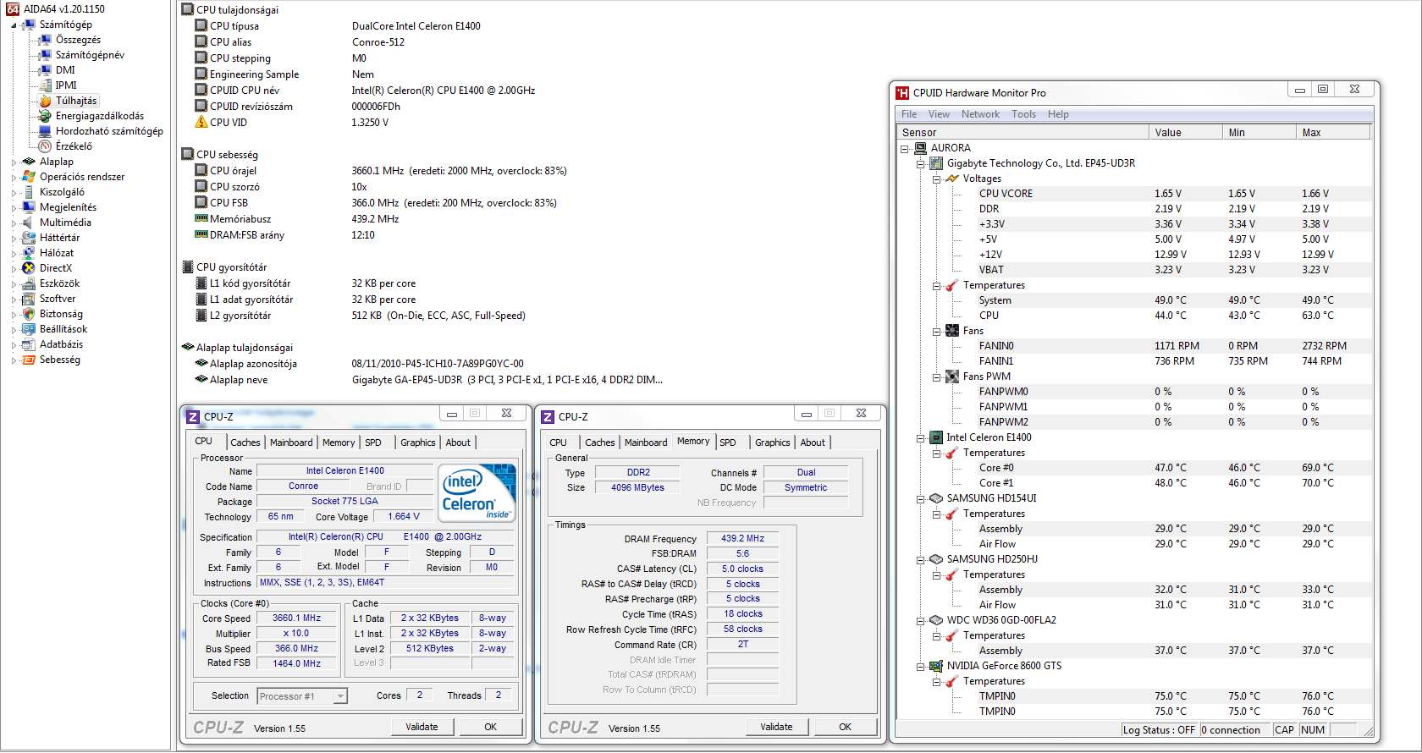The height and width of the screenshot is (753, 1422).
Task: Click Validate button in left CPU-Z window
Action: pos(422,727)
